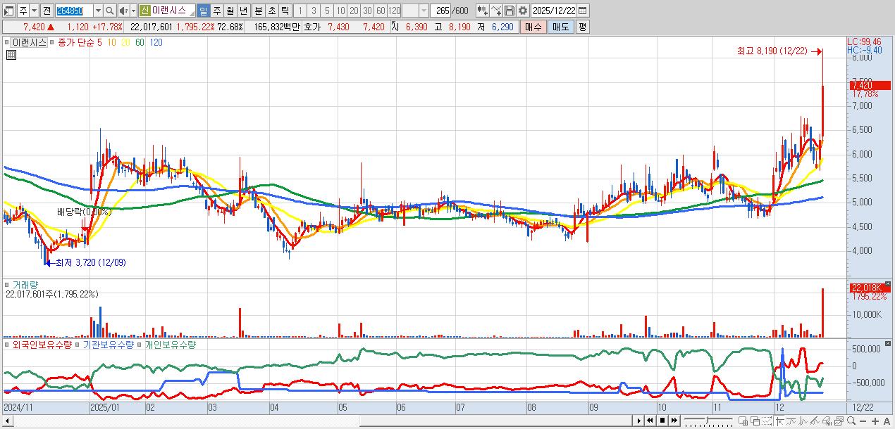Select the 3 interval button
Viewport: 895px width, 429px height.
coord(313,11)
